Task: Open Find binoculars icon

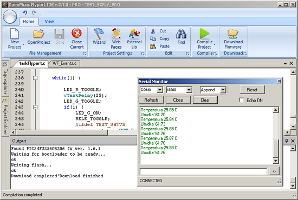Action: (x=181, y=34)
